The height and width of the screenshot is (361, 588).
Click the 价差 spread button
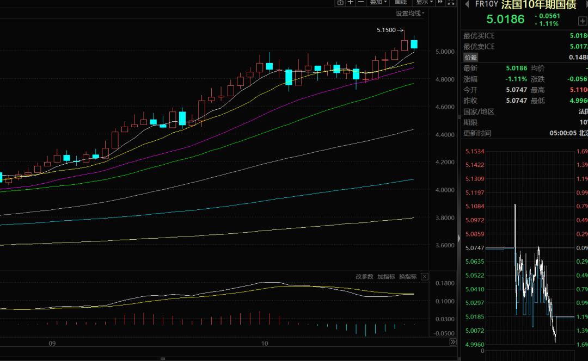470,57
